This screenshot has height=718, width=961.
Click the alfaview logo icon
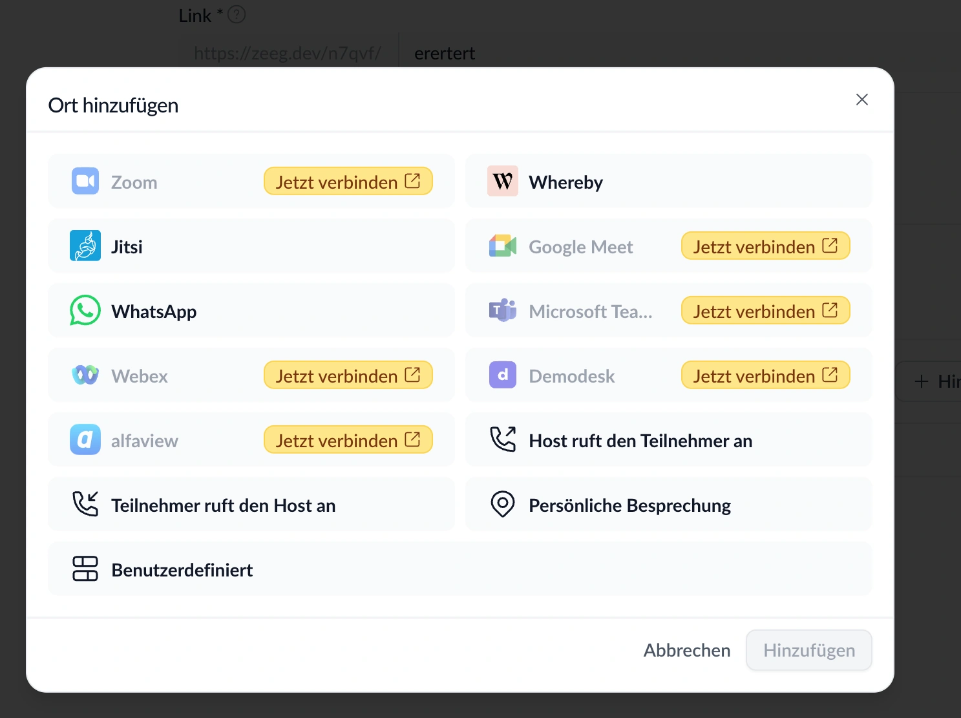click(85, 440)
